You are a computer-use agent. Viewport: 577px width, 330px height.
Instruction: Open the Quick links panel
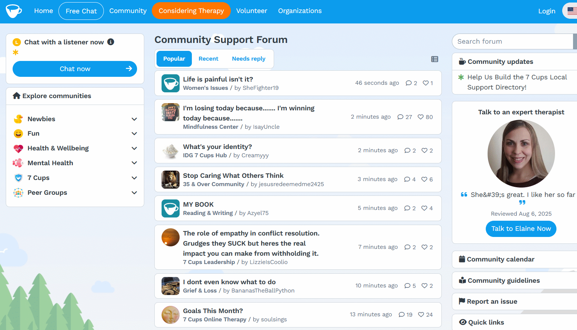pos(514,322)
